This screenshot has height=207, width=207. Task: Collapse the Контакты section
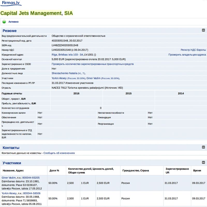pyautogui.click(x=203, y=147)
